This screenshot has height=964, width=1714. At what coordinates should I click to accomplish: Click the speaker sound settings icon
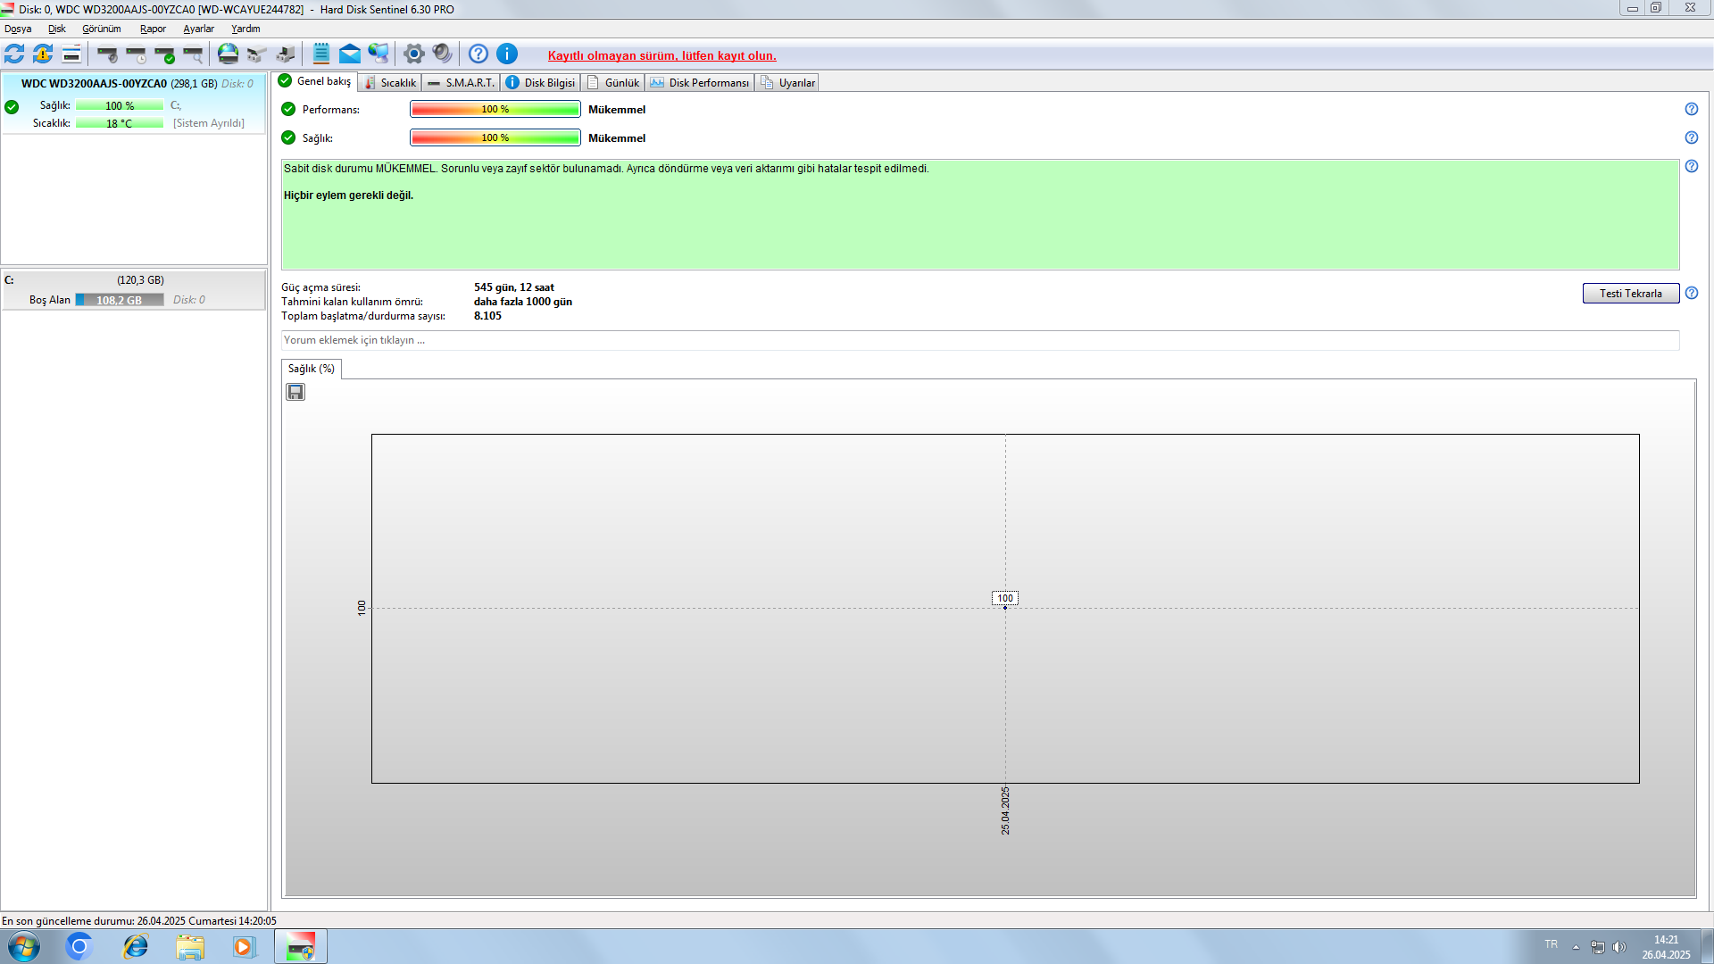click(442, 54)
